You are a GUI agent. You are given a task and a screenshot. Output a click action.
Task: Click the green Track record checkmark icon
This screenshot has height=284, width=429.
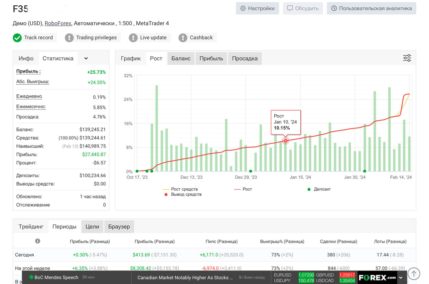click(17, 38)
